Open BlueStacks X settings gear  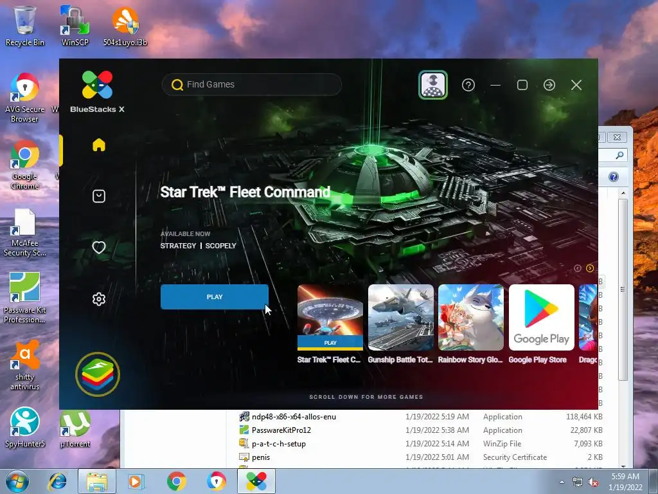coord(98,299)
